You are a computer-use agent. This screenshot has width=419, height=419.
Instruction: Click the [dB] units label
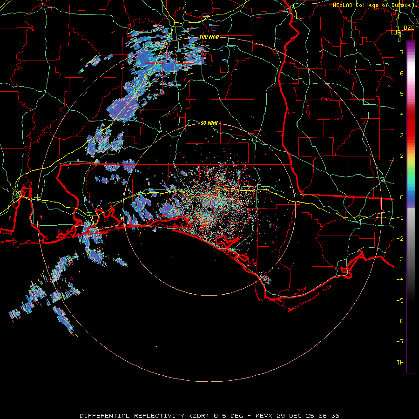point(398,32)
